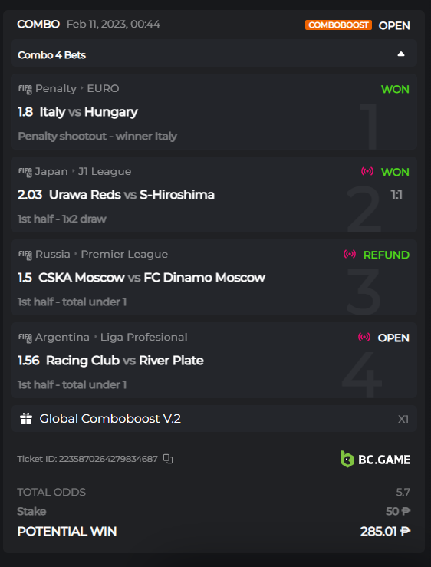Select the Global Comboboost V.2 row
Image resolution: width=431 pixels, height=567 pixels.
[214, 419]
